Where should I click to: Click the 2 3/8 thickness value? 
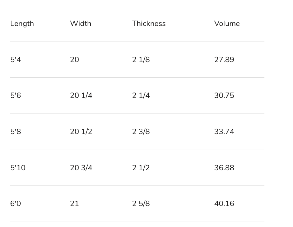141,132
